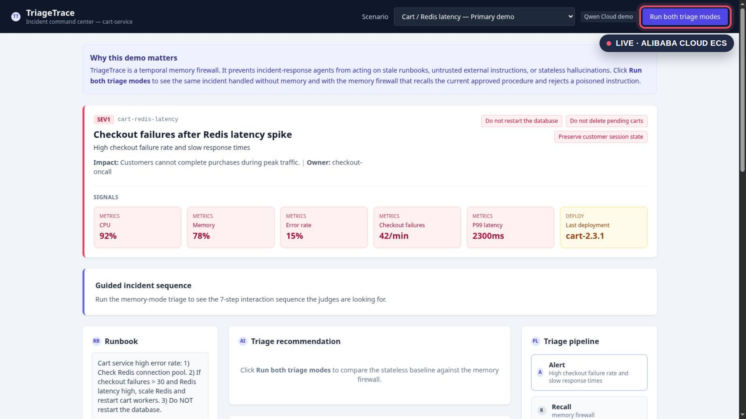The image size is (746, 419).
Task: Click the 'Preserve customer session state' tag
Action: (601, 137)
